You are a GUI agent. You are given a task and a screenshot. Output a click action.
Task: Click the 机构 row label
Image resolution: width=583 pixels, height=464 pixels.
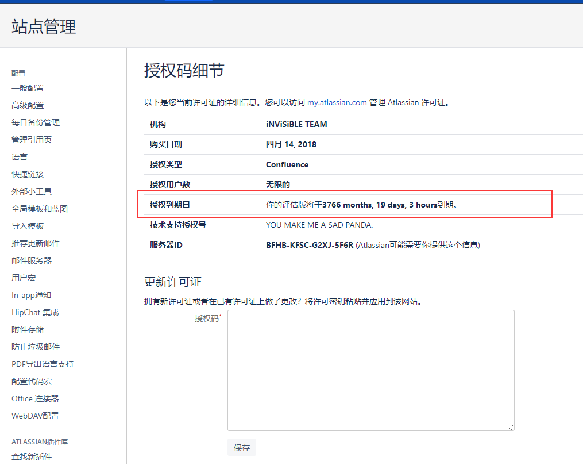157,124
